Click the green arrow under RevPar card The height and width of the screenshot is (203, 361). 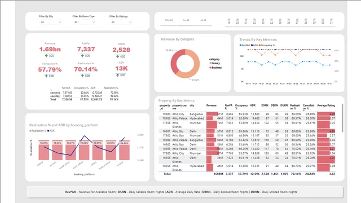click(82, 56)
